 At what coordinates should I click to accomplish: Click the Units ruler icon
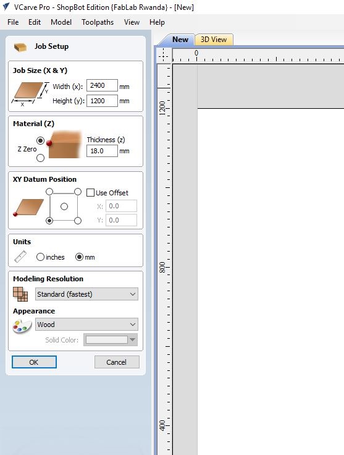click(20, 257)
